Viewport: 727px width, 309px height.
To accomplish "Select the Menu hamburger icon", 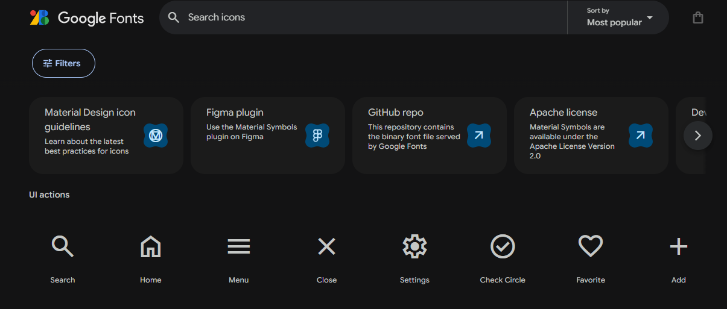I will (239, 246).
